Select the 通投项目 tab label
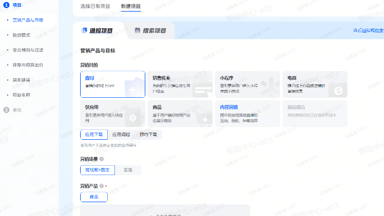Viewport: 384px width, 216px height. pyautogui.click(x=101, y=30)
